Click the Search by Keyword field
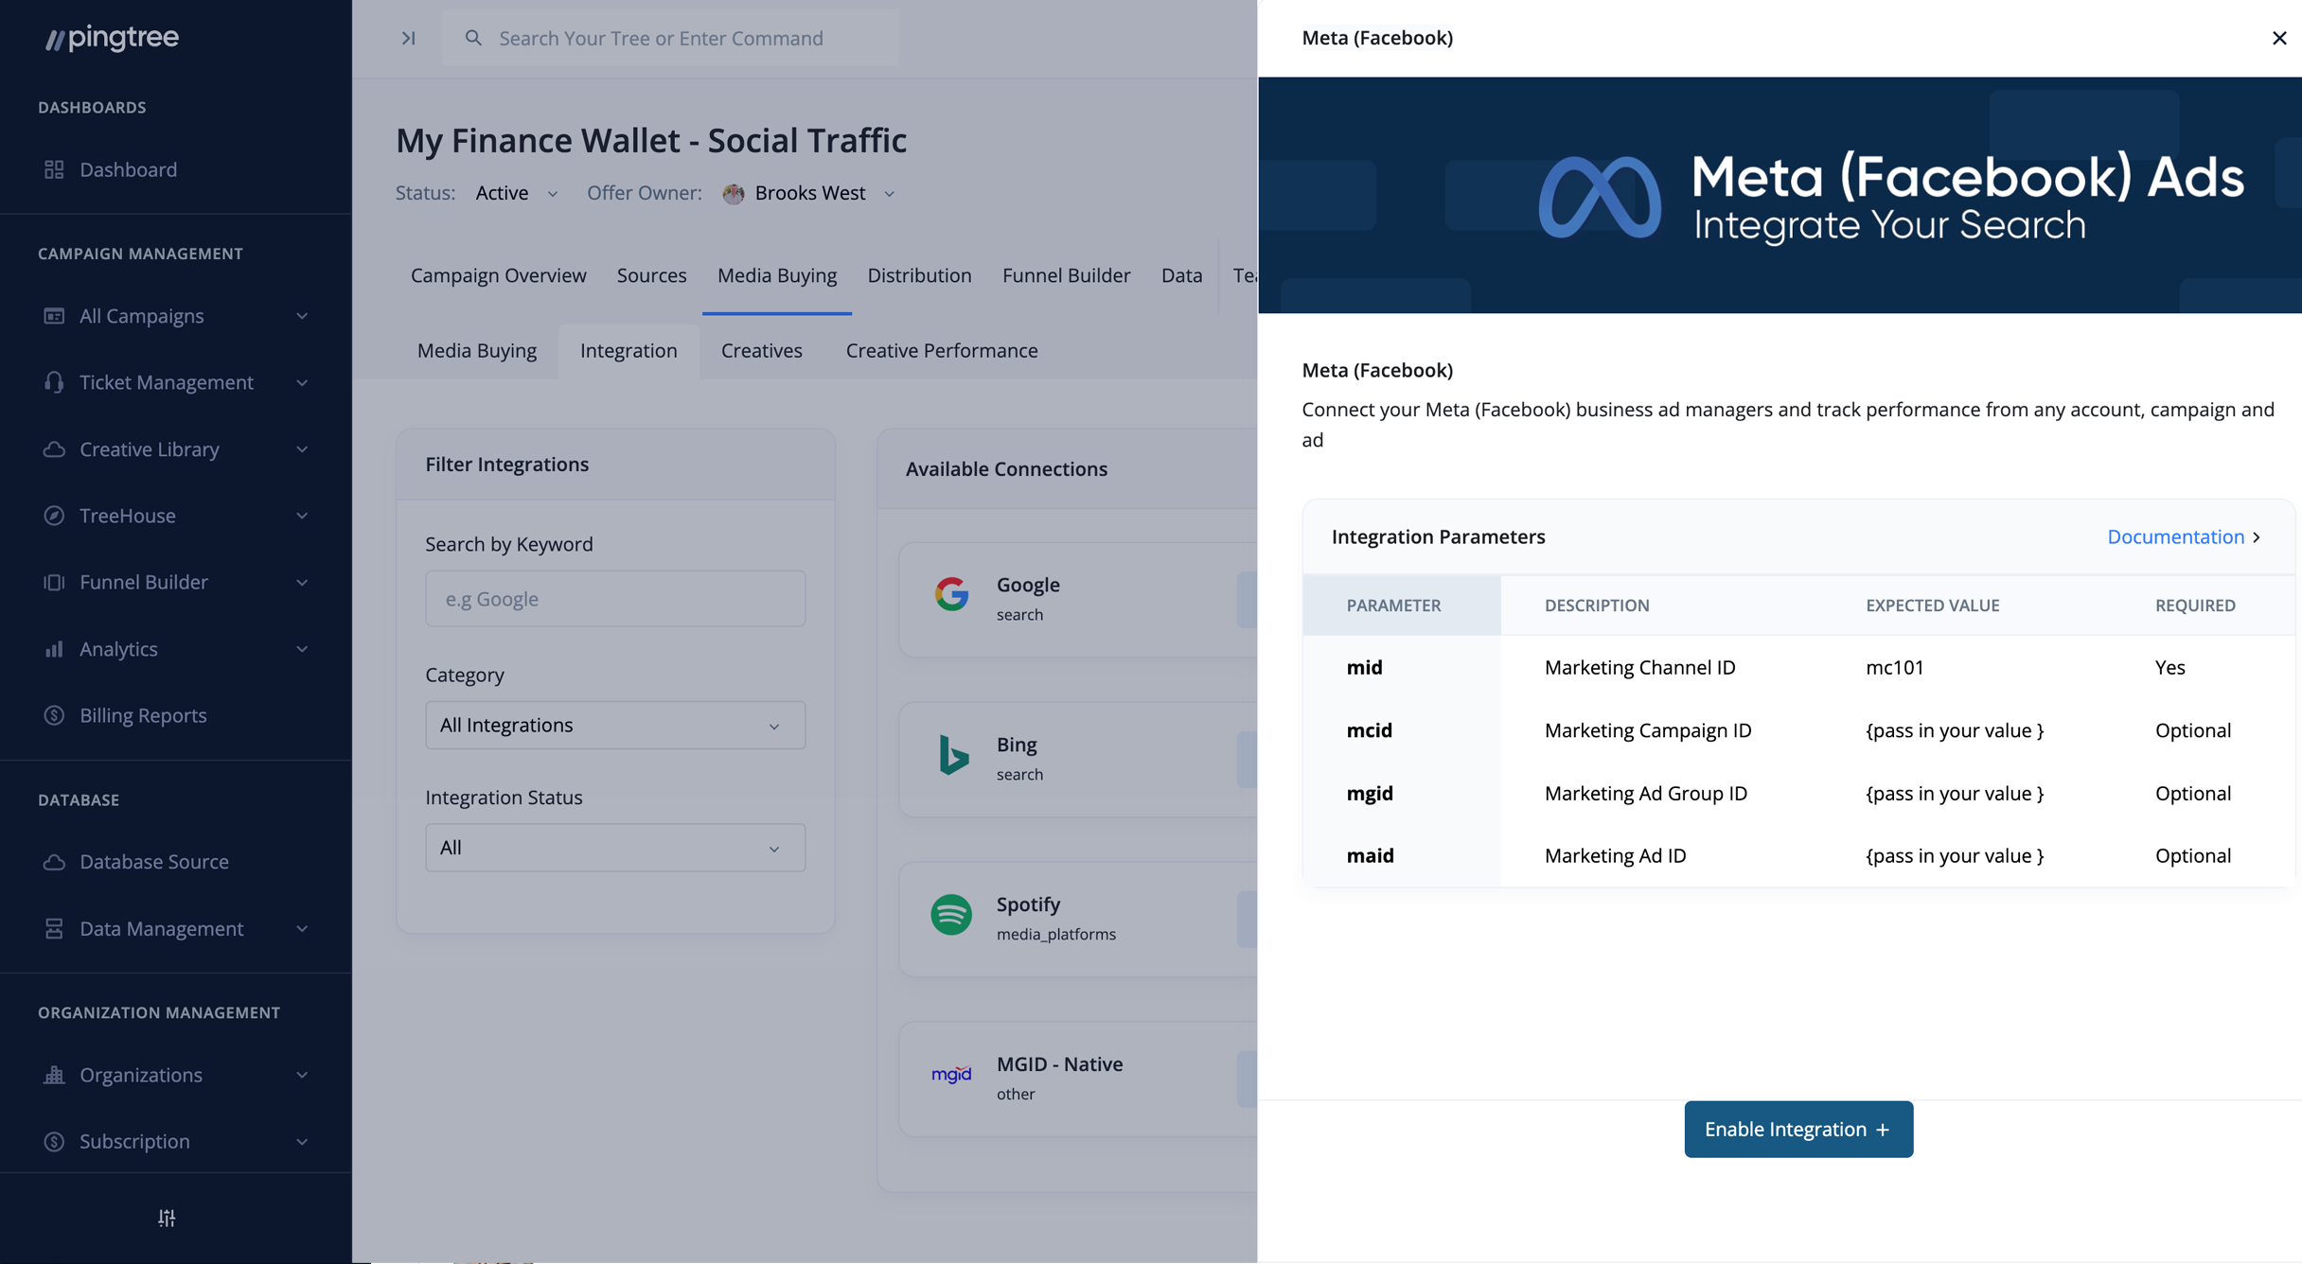 (615, 599)
